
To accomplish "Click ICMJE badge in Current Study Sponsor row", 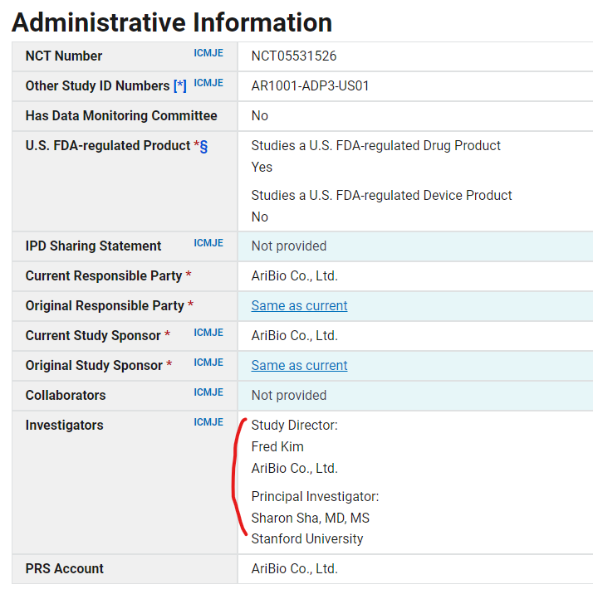I will pos(208,333).
